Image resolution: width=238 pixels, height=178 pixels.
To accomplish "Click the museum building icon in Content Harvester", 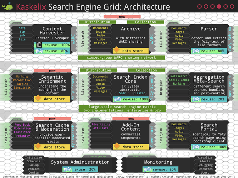I will (x=39, y=45).
